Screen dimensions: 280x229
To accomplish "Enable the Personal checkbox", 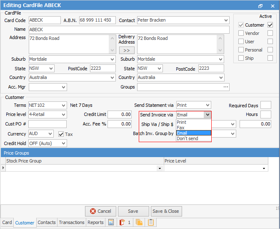I will tap(241, 50).
